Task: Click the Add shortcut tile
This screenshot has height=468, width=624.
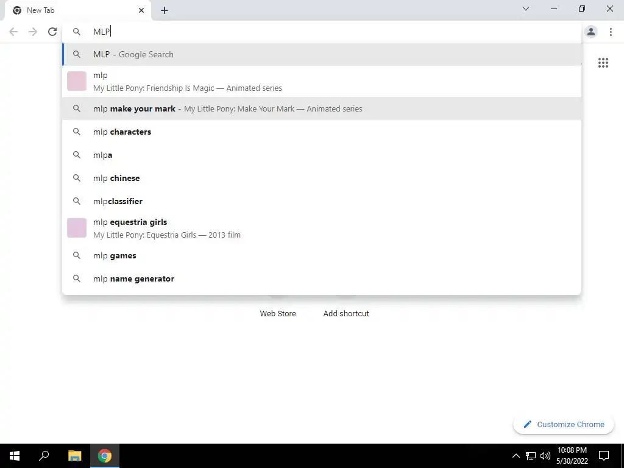Action: (346, 314)
